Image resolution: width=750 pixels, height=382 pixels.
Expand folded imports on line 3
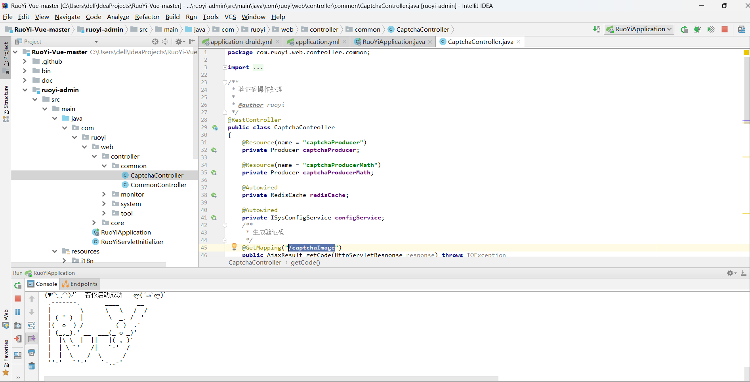coord(225,68)
